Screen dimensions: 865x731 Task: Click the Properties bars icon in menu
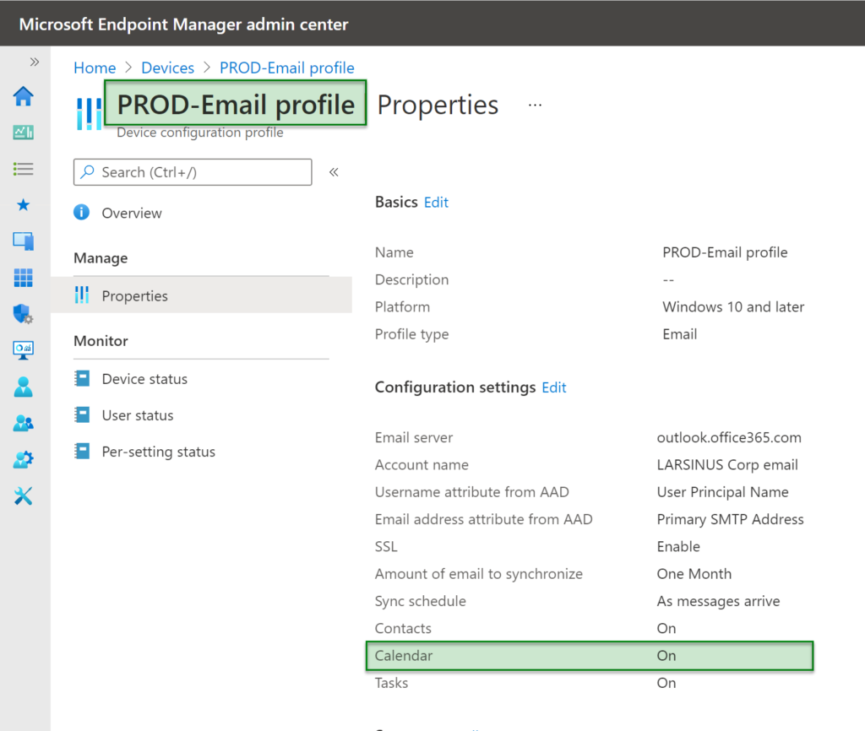coord(82,295)
